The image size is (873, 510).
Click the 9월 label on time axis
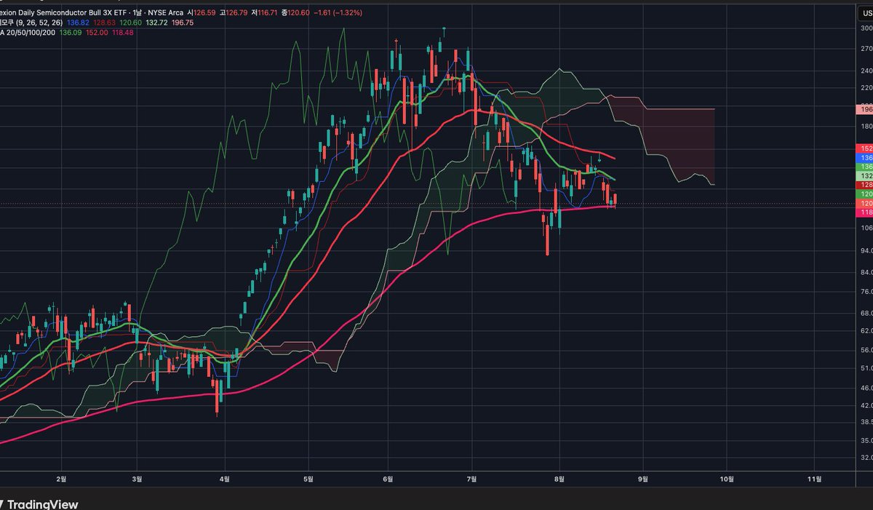click(642, 479)
